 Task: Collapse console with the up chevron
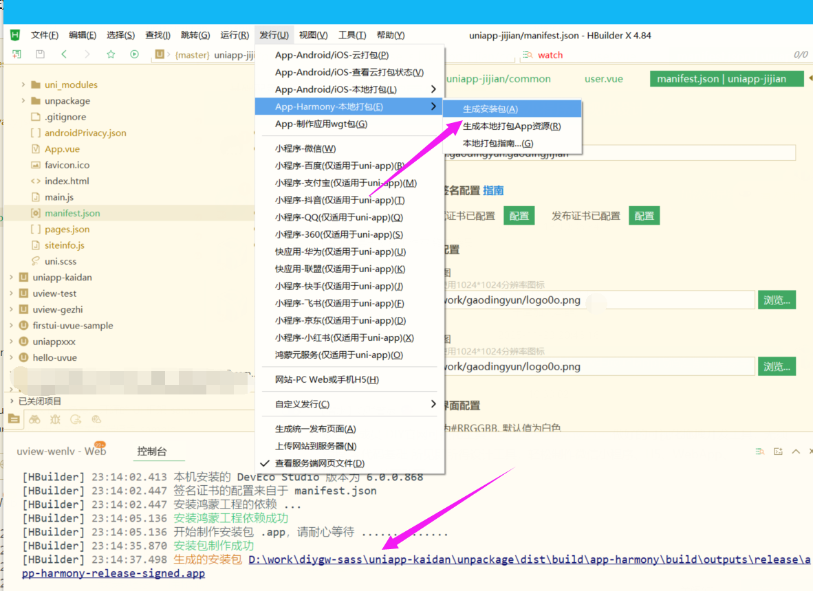tap(796, 451)
